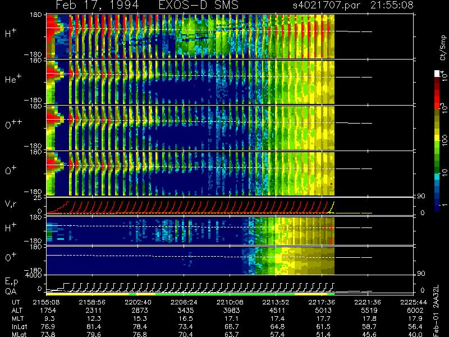Click the ALT value '6002'

pyautogui.click(x=415, y=311)
